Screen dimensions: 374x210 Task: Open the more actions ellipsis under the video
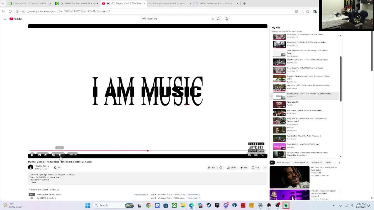[x=265, y=168]
